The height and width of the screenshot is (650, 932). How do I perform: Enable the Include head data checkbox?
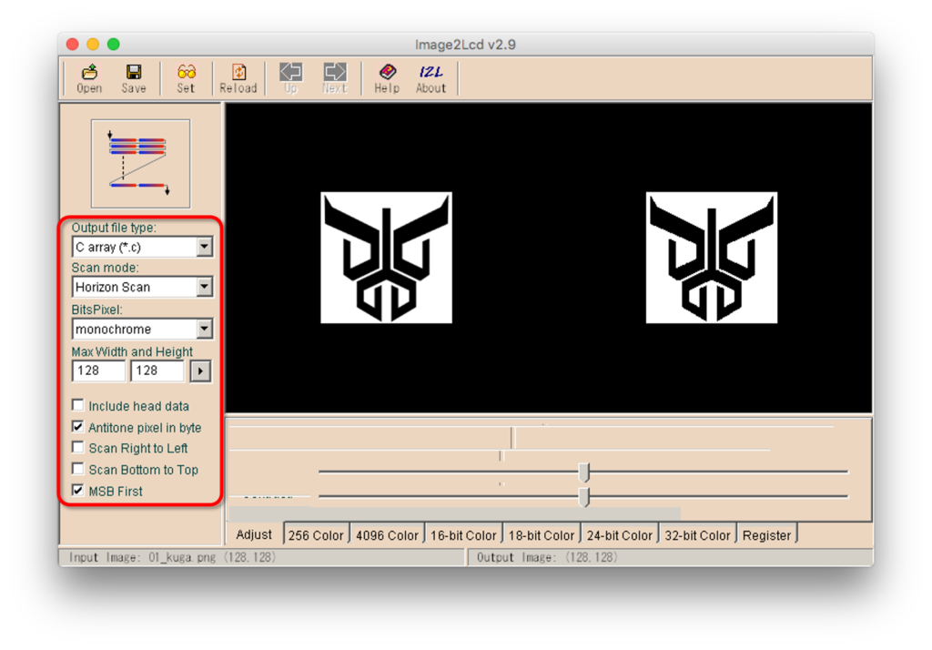coord(79,406)
